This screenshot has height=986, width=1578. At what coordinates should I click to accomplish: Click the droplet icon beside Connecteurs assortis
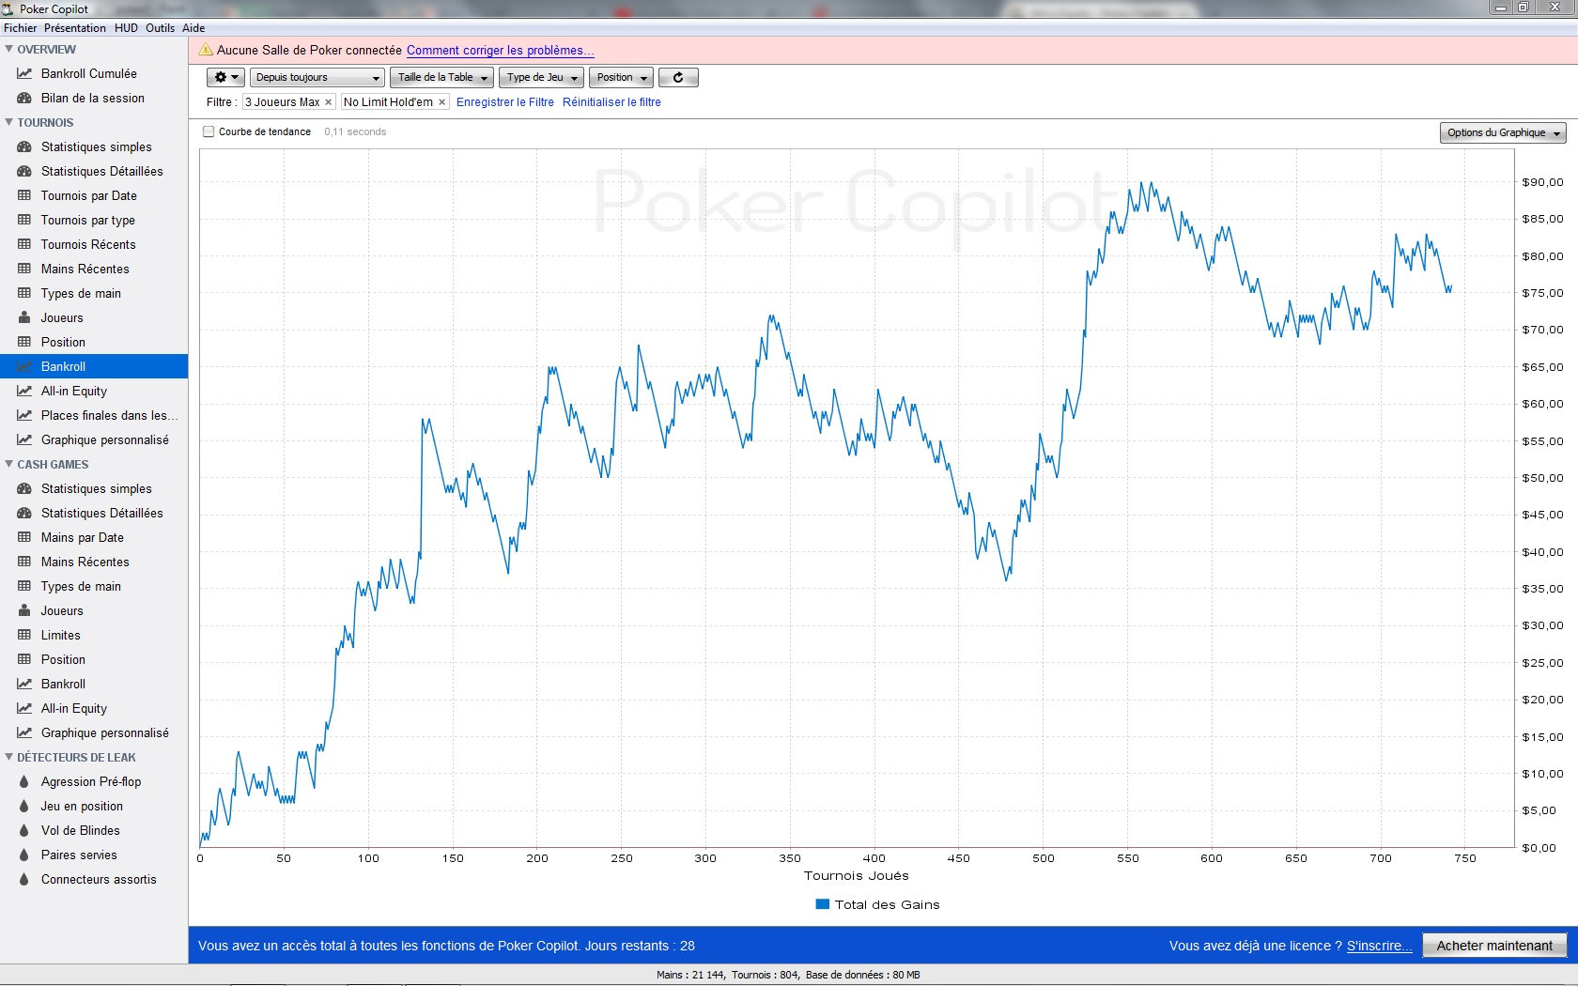tap(24, 879)
